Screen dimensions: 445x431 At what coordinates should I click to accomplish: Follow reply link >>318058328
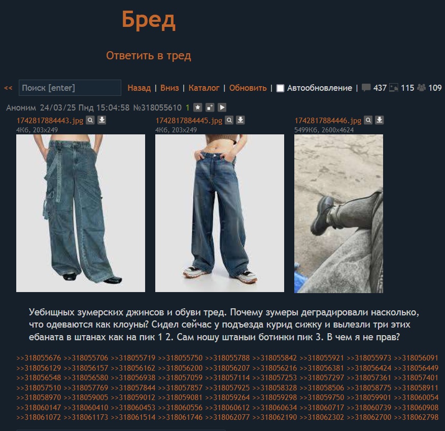275,388
